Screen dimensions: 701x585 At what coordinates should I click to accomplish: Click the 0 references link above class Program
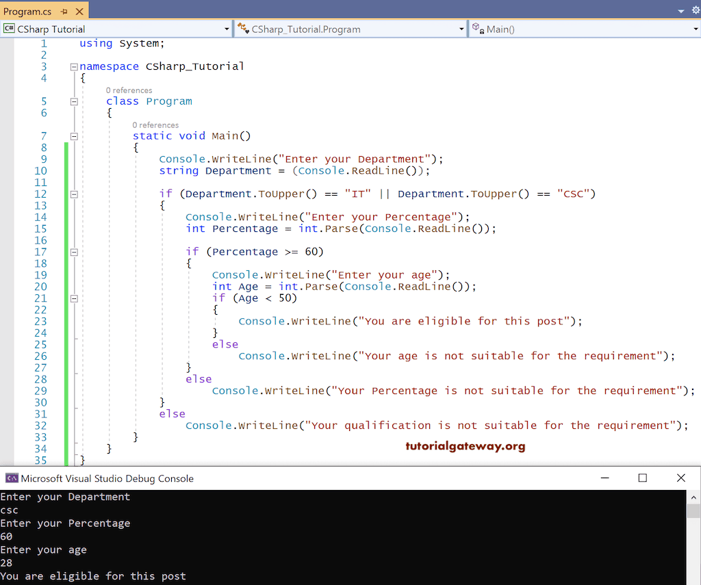(129, 90)
